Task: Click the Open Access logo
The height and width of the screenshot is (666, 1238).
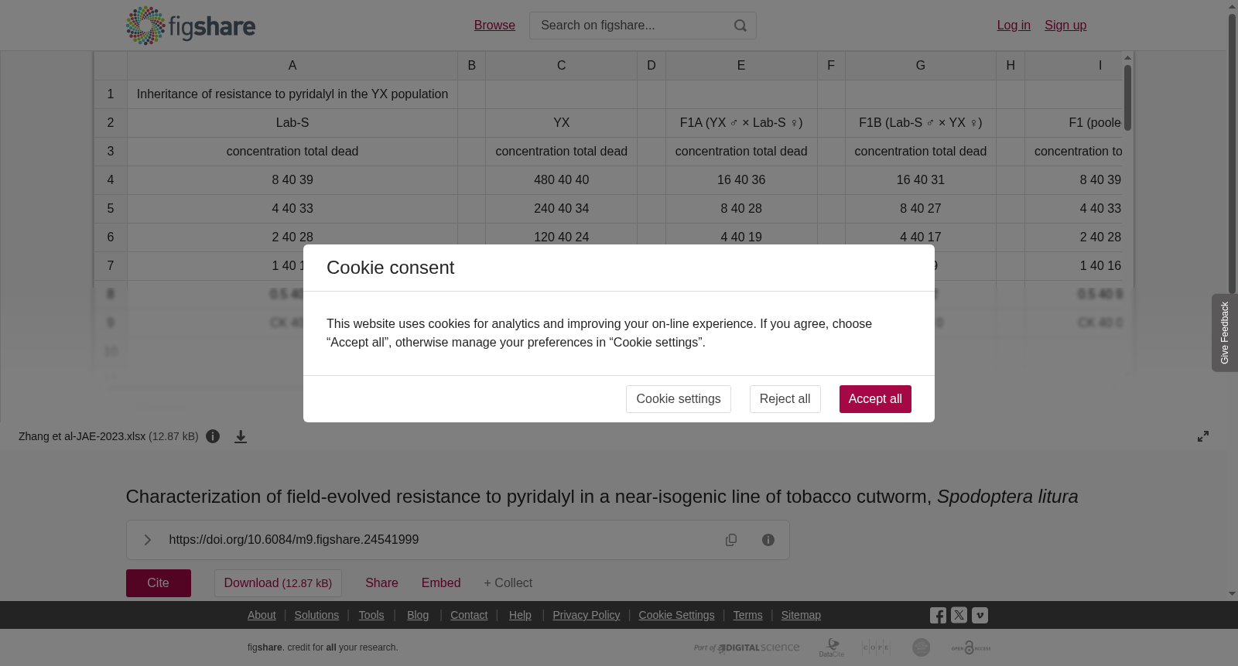Action: tap(971, 647)
